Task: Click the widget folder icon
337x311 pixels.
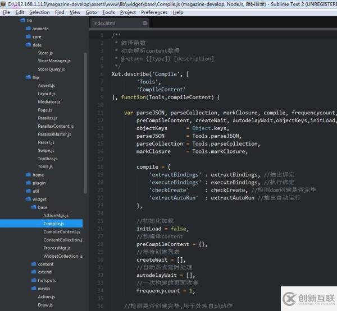Action: tap(29, 199)
